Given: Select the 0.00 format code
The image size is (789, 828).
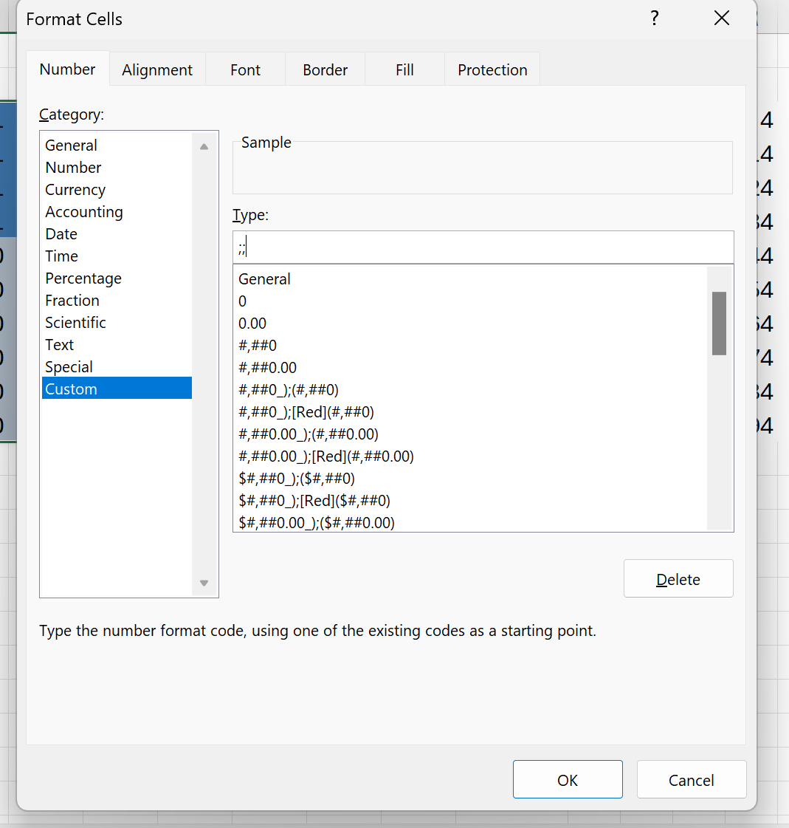Looking at the screenshot, I should point(252,324).
